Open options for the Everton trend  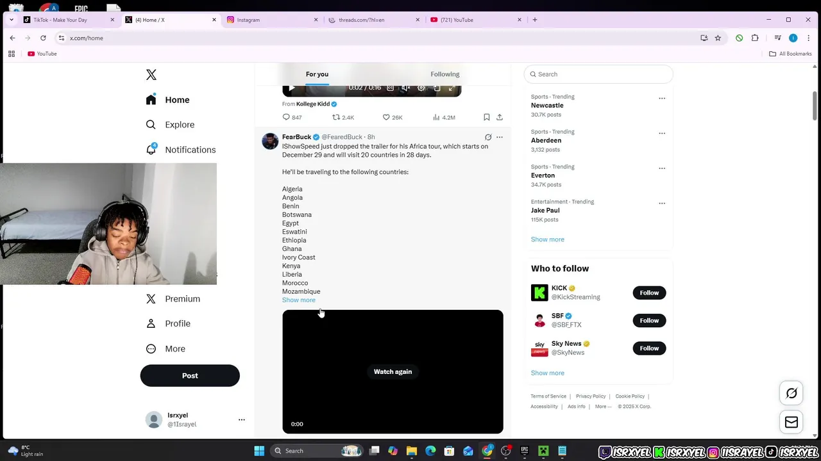662,168
